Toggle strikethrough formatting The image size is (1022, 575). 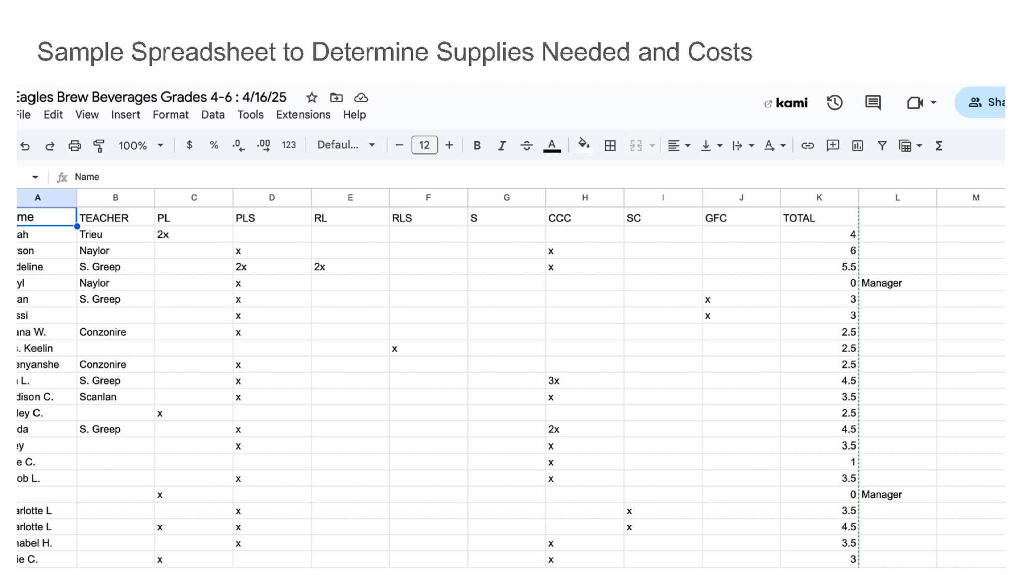pyautogui.click(x=526, y=146)
